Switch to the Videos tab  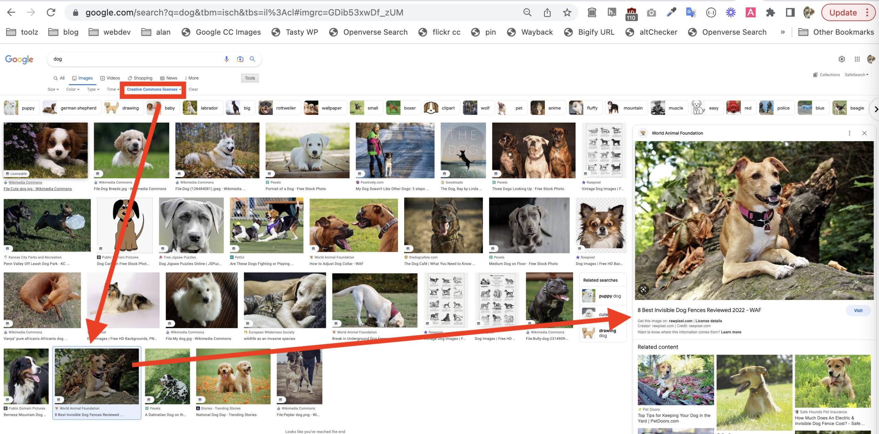[110, 78]
